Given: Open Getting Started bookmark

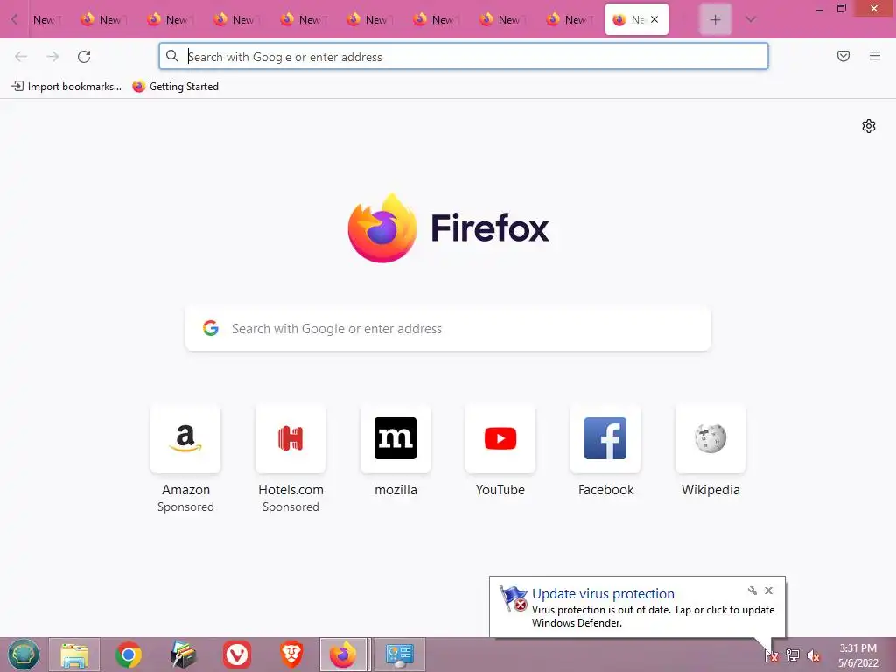Looking at the screenshot, I should click(x=175, y=87).
